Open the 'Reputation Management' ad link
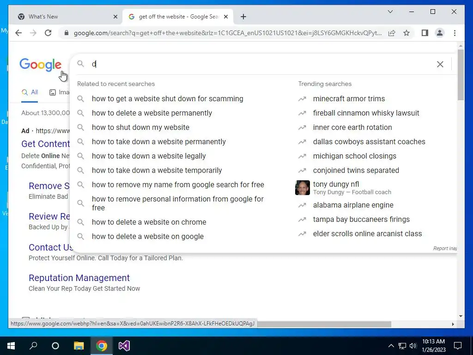The width and height of the screenshot is (473, 355). pyautogui.click(x=79, y=278)
